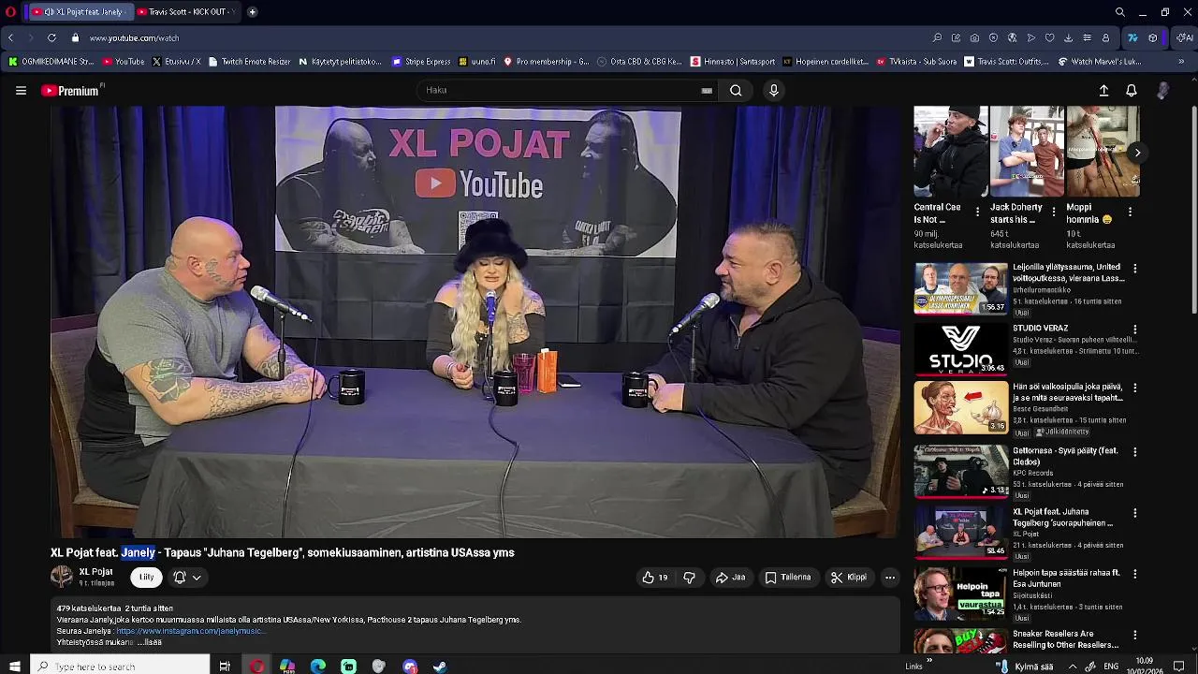Click the browser tab search magnifier icon

[1119, 12]
